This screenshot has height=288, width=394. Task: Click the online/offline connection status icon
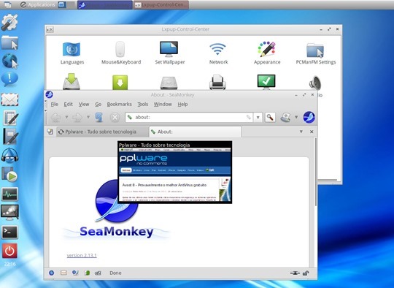click(295, 273)
